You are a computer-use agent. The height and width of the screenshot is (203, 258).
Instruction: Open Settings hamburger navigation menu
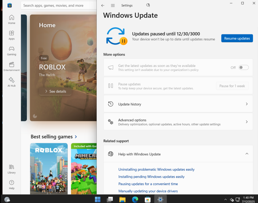(x=113, y=5)
